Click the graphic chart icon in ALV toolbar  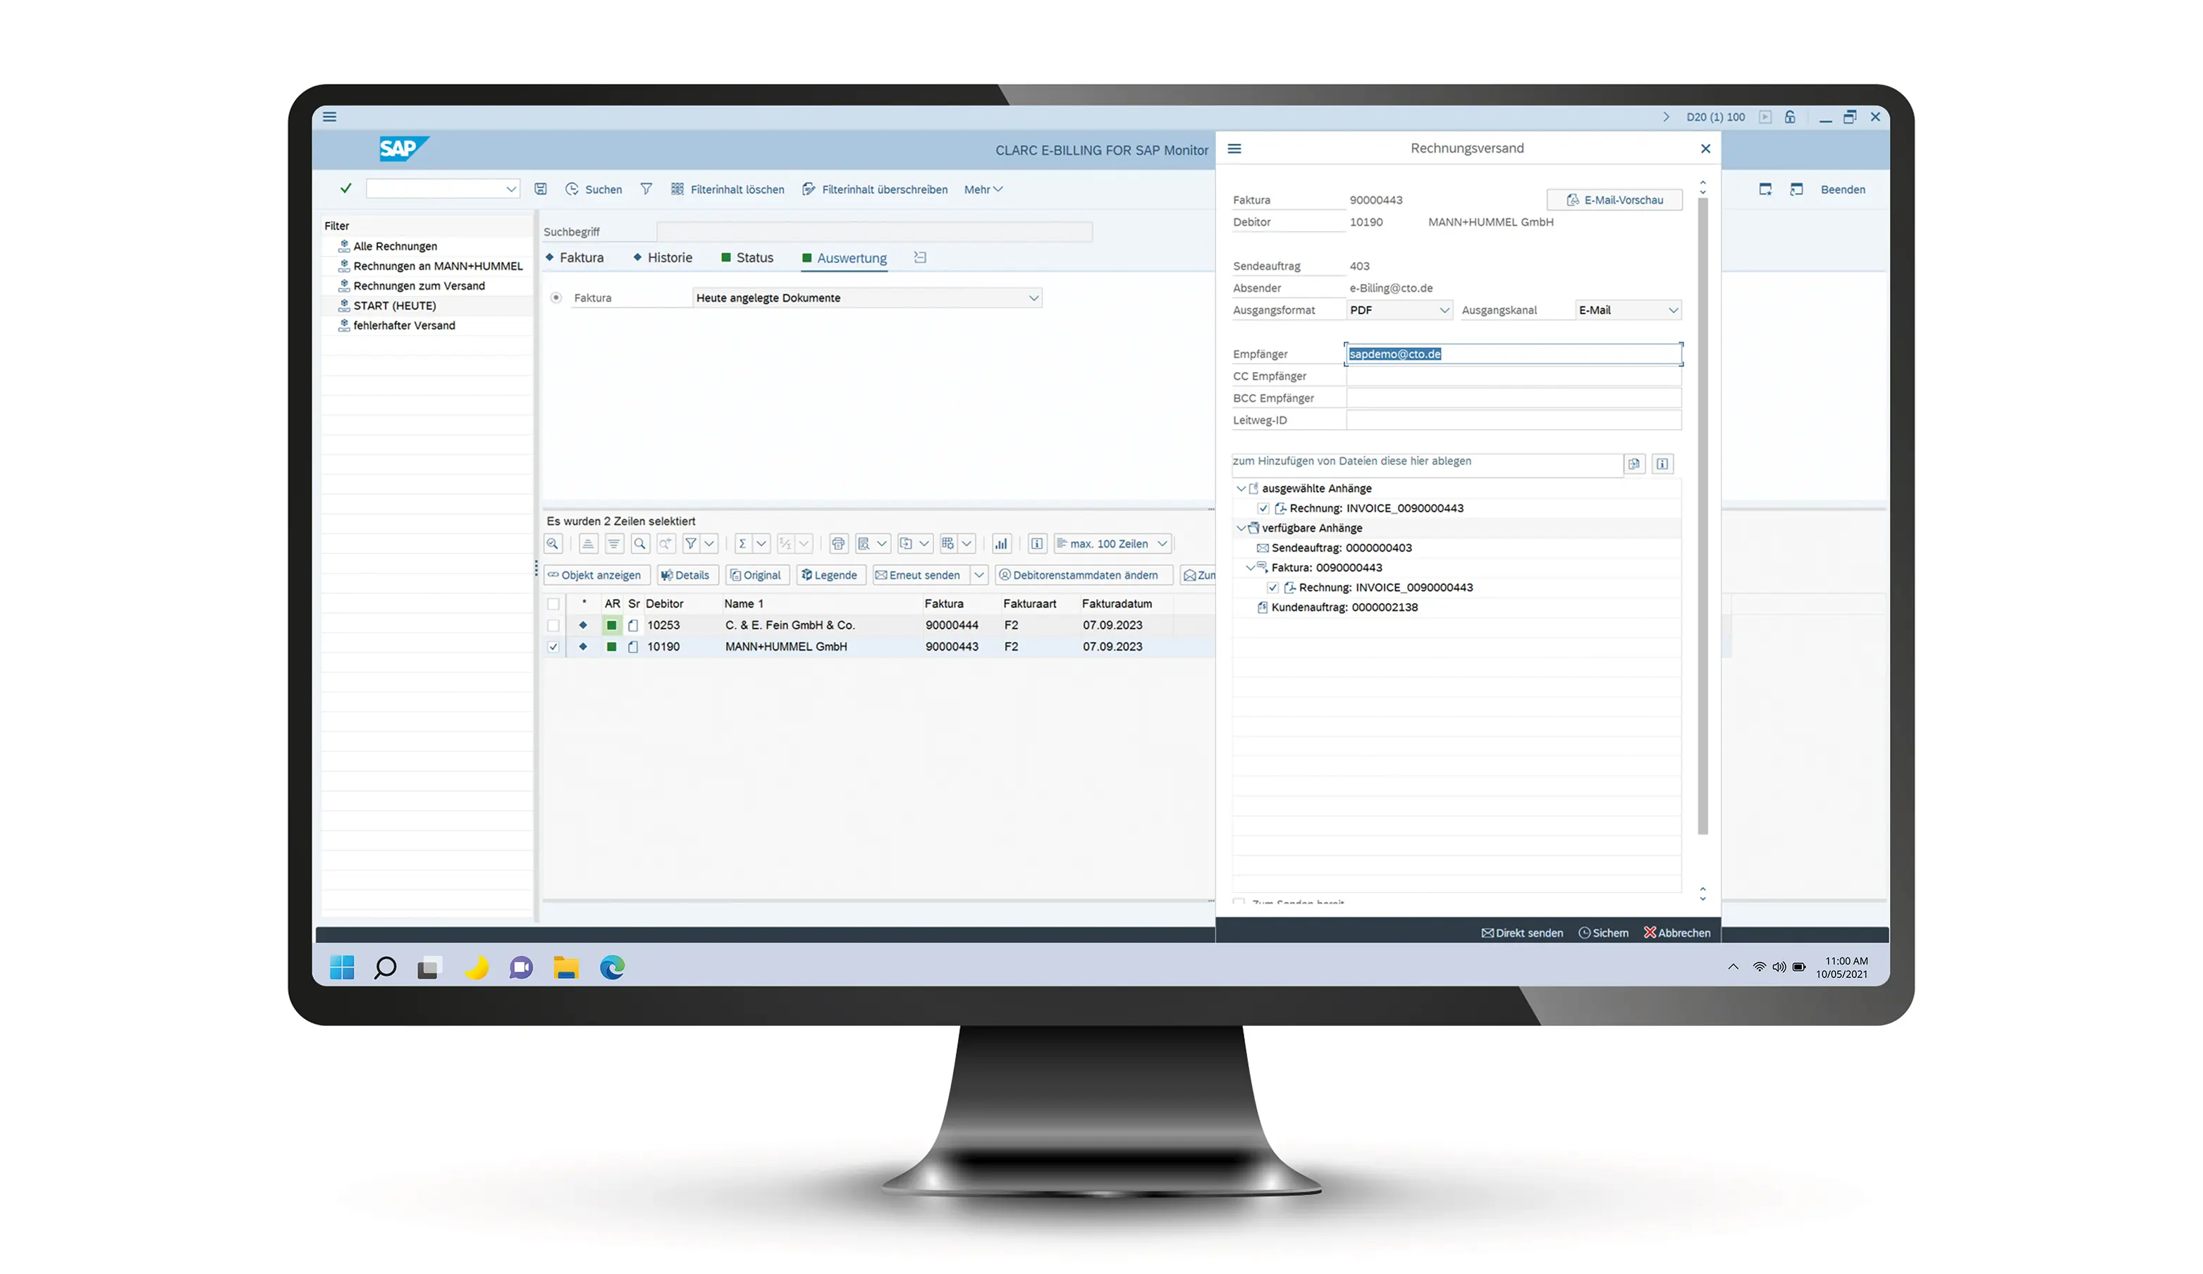coord(1001,543)
